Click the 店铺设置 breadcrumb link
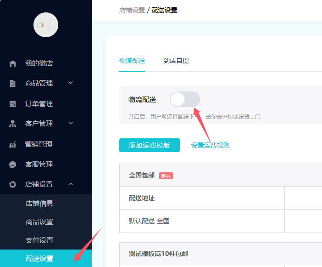The width and height of the screenshot is (322, 267). click(x=132, y=10)
